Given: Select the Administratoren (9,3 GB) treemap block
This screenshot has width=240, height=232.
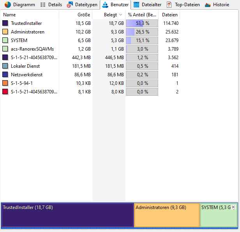Looking at the screenshot, I should pyautogui.click(x=167, y=215).
